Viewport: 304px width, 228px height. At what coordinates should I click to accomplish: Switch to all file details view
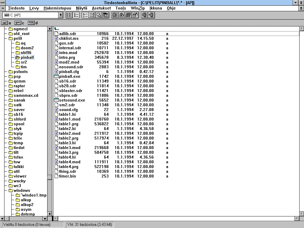click(x=76, y=15)
